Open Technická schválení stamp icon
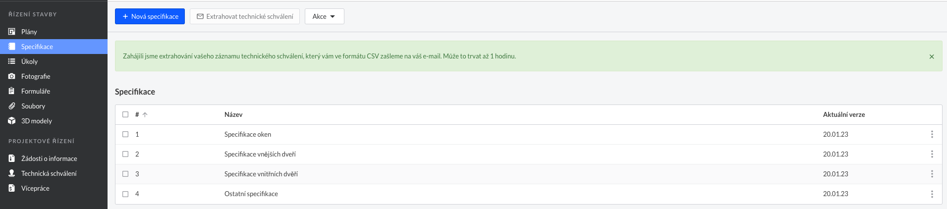This screenshot has width=947, height=209. (12, 173)
